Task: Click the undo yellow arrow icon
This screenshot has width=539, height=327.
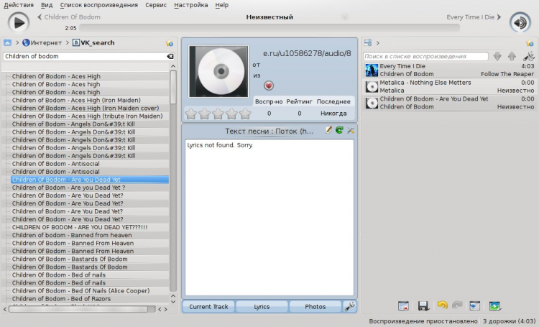Action: tap(442, 305)
